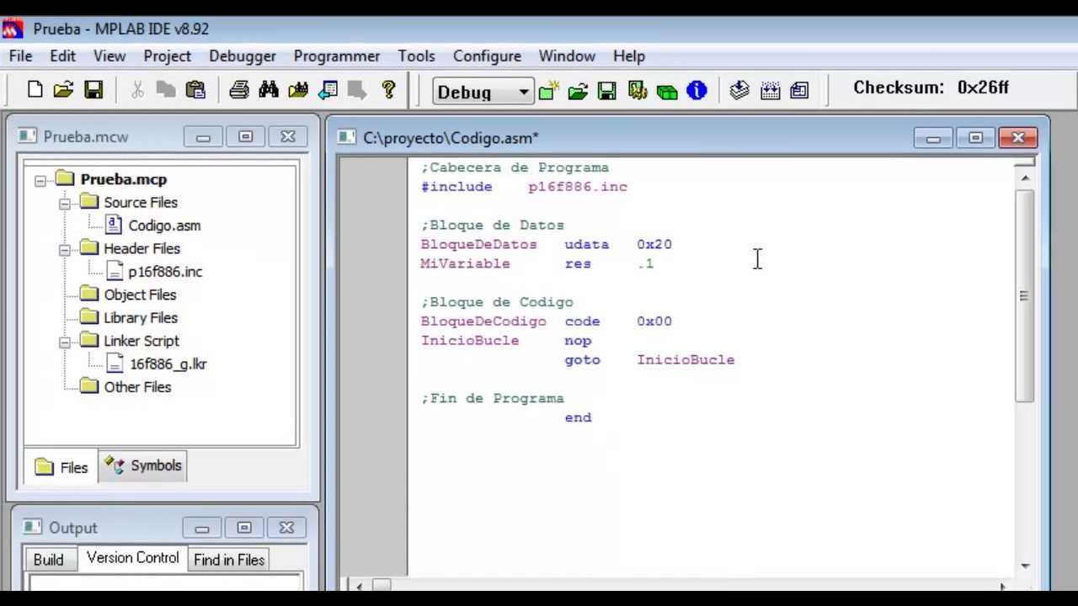Close the Codigo.asm editor window
This screenshot has width=1078, height=606.
click(x=1018, y=138)
